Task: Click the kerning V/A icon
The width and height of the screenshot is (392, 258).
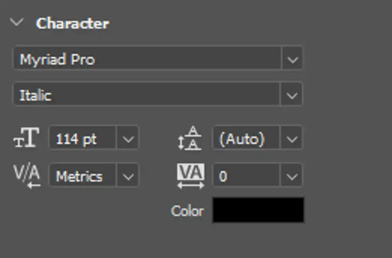Action: (27, 175)
